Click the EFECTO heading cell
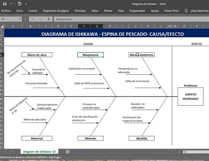This screenshot has height=161, width=209. click(197, 44)
